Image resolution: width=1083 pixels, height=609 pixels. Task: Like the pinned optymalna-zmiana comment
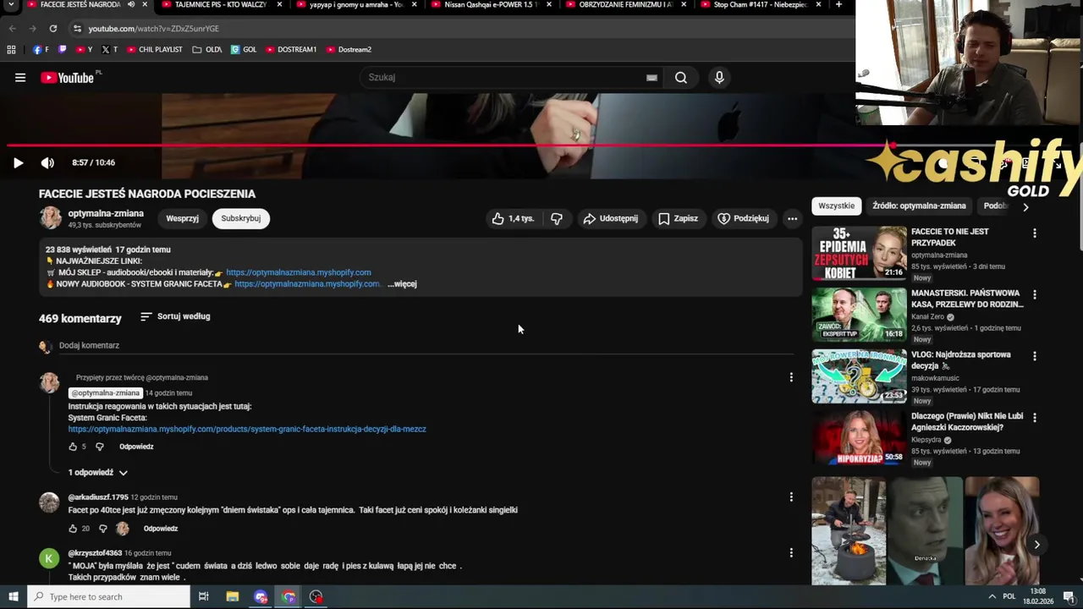(73, 447)
